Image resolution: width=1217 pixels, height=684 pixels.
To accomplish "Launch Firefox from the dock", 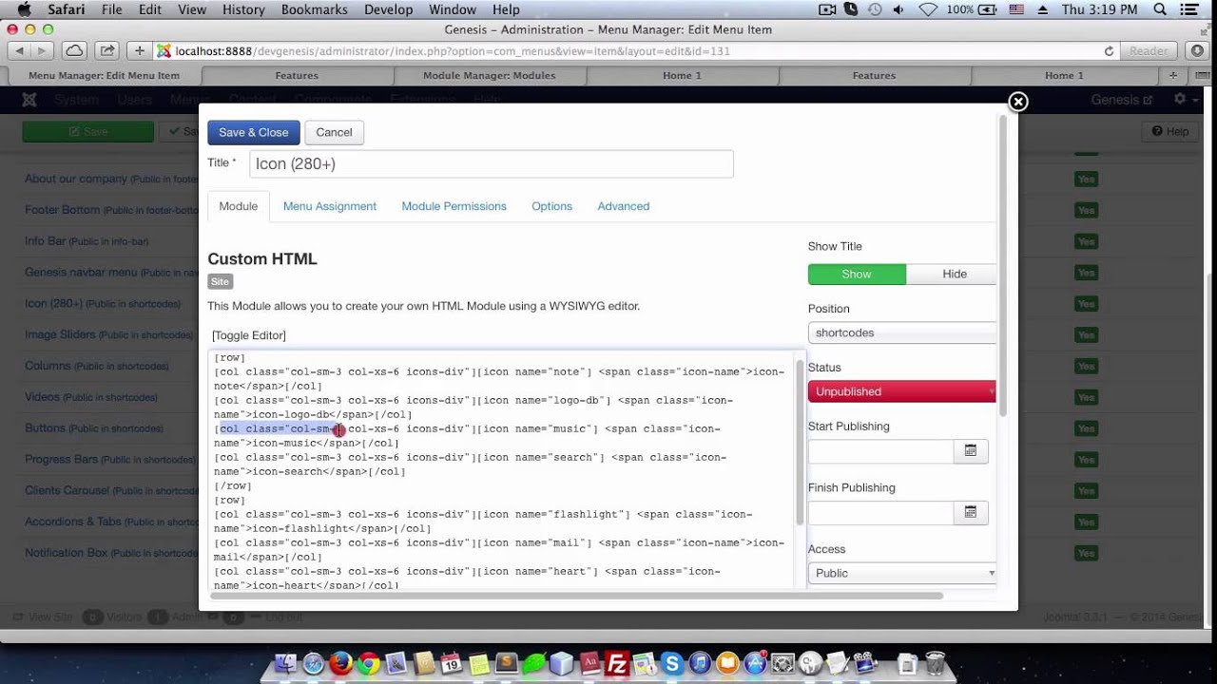I will (340, 663).
